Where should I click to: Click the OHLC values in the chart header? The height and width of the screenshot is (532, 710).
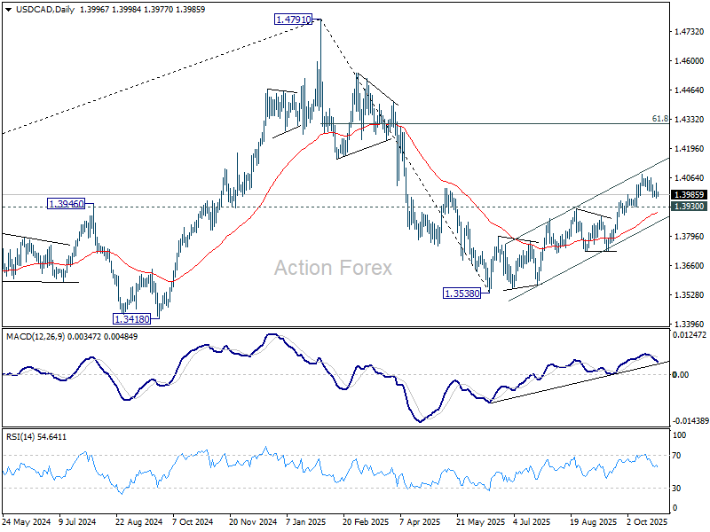point(142,10)
